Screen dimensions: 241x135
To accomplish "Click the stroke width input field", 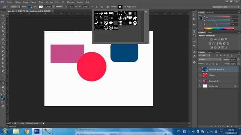I will [x=47, y=7].
